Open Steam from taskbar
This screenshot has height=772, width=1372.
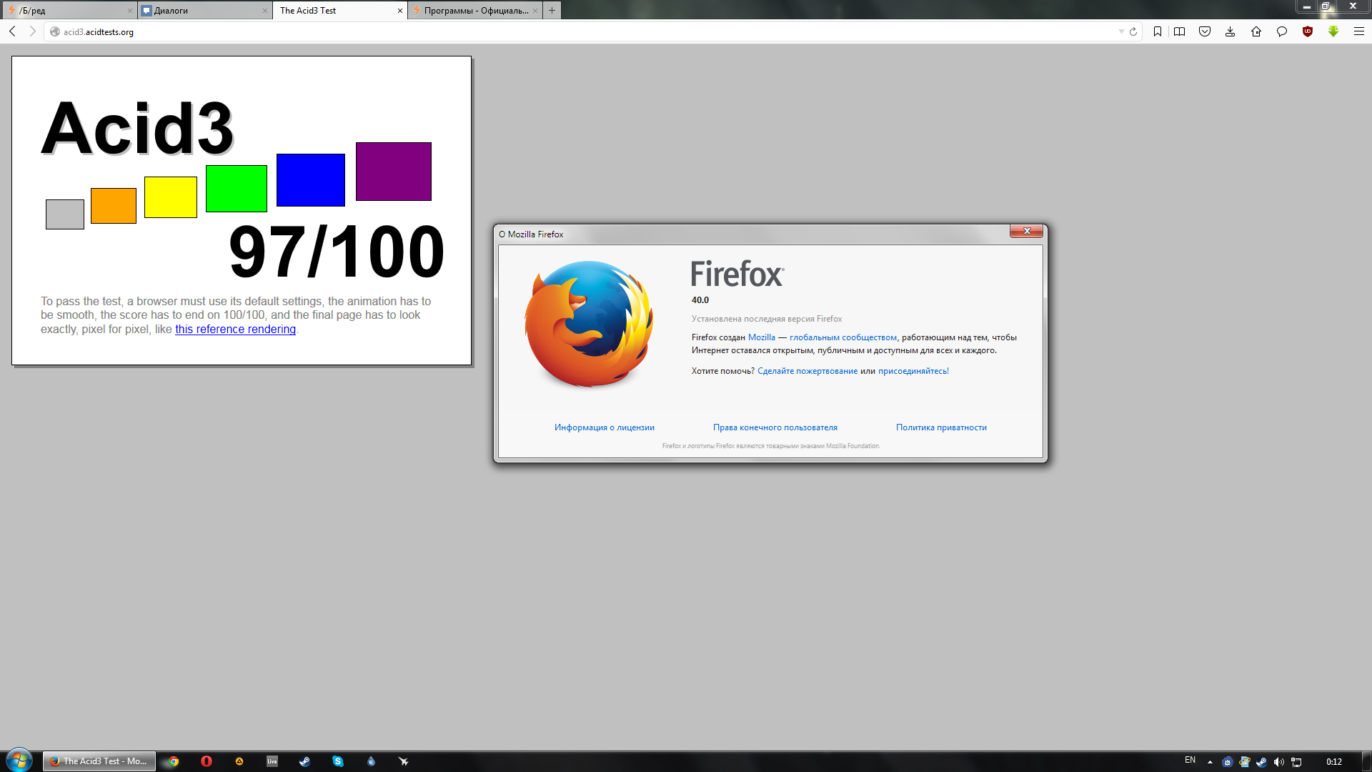pyautogui.click(x=305, y=761)
